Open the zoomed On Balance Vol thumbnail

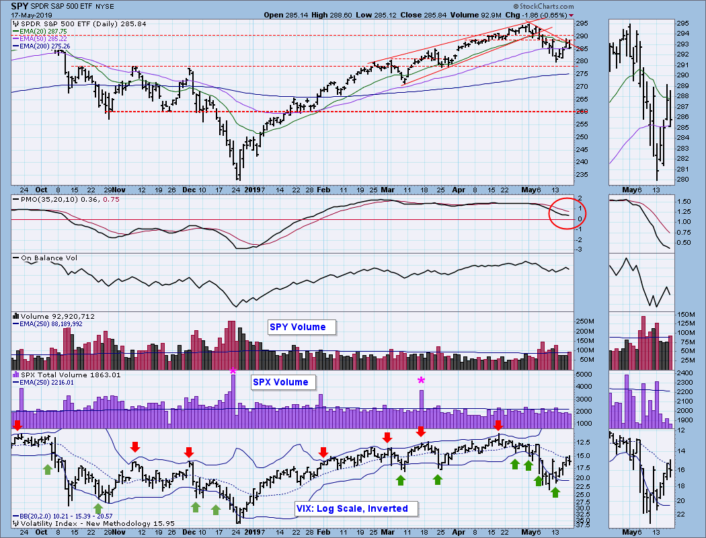[641, 282]
